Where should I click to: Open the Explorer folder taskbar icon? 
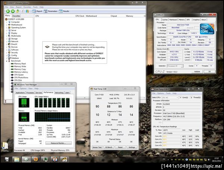tap(17, 160)
